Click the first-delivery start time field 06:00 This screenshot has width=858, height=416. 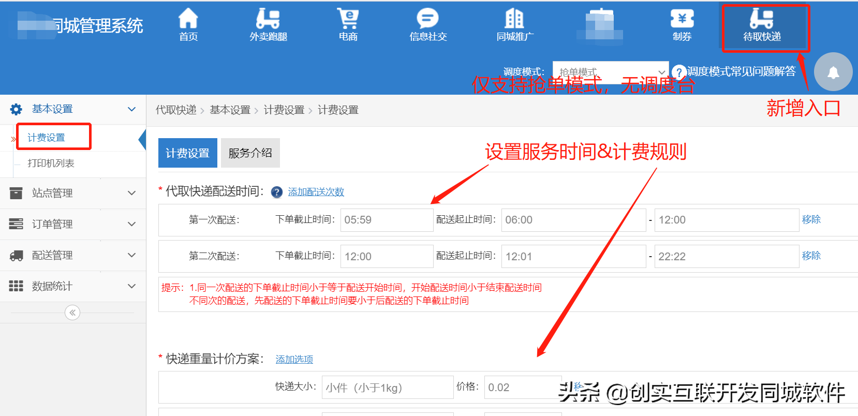click(x=573, y=220)
